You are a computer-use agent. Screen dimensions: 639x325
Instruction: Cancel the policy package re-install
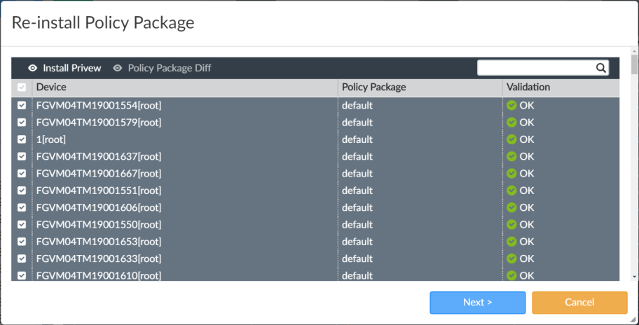click(x=579, y=303)
